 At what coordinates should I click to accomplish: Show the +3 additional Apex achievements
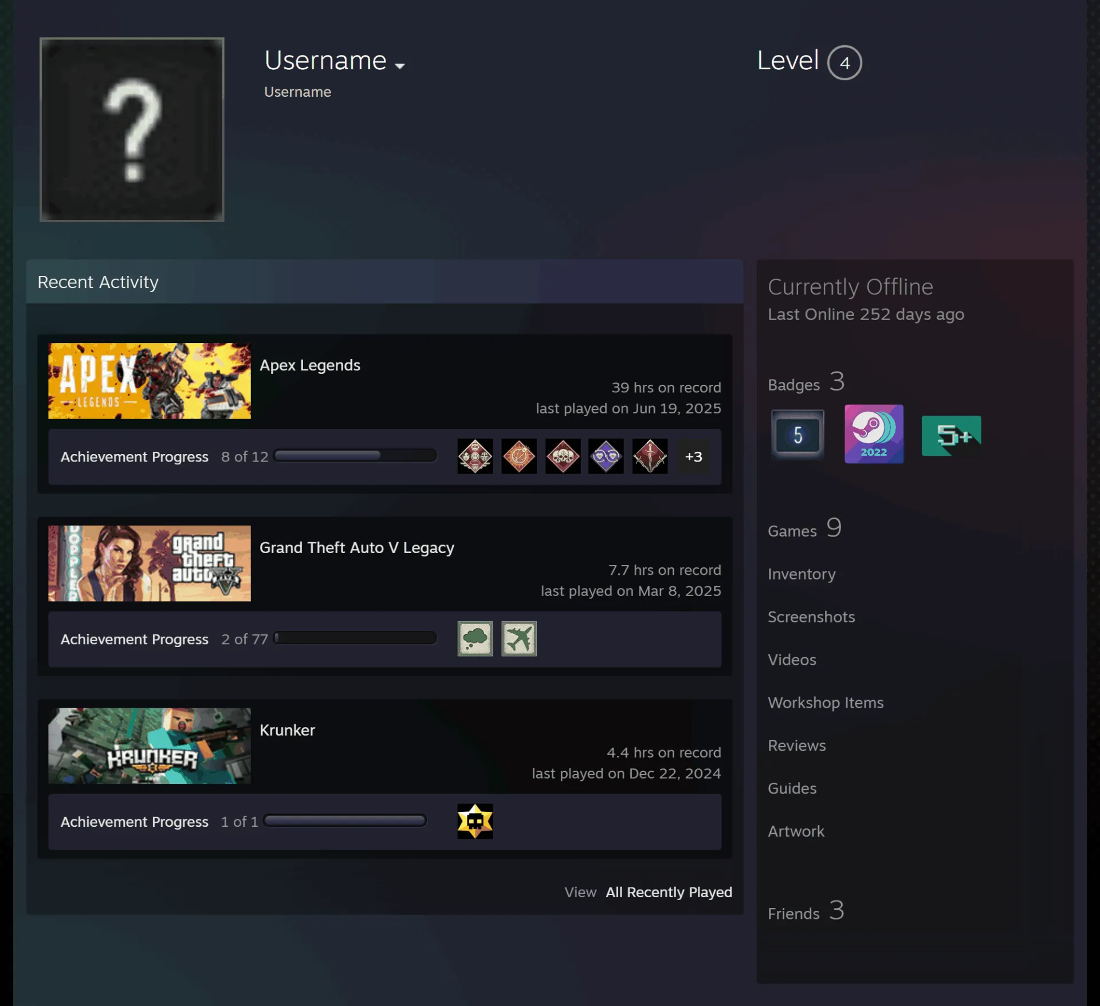coord(693,456)
